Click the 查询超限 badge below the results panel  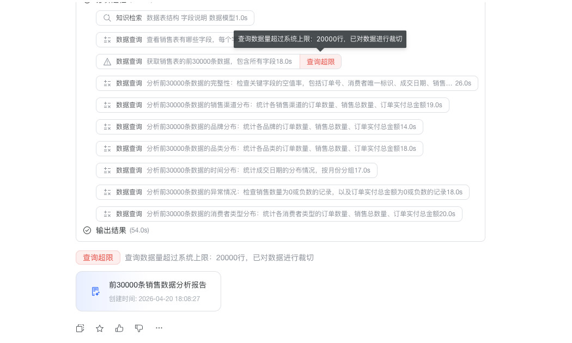click(98, 258)
